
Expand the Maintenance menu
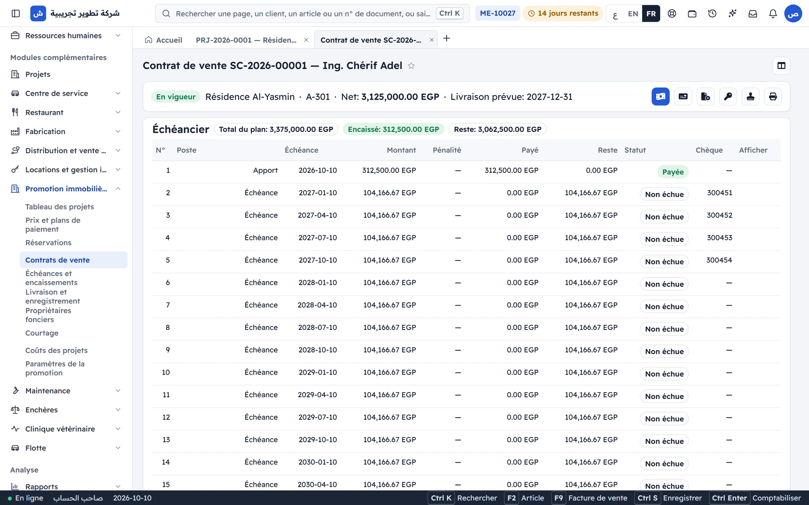tap(66, 391)
